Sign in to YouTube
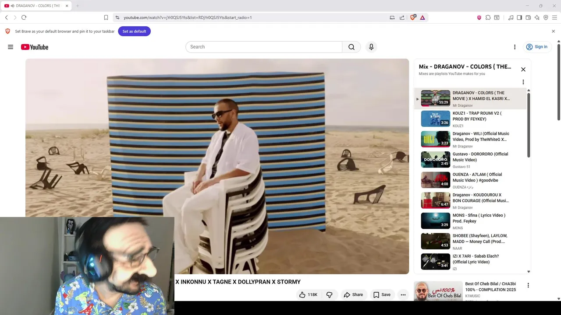Screen dimensions: 561x315 (536, 47)
